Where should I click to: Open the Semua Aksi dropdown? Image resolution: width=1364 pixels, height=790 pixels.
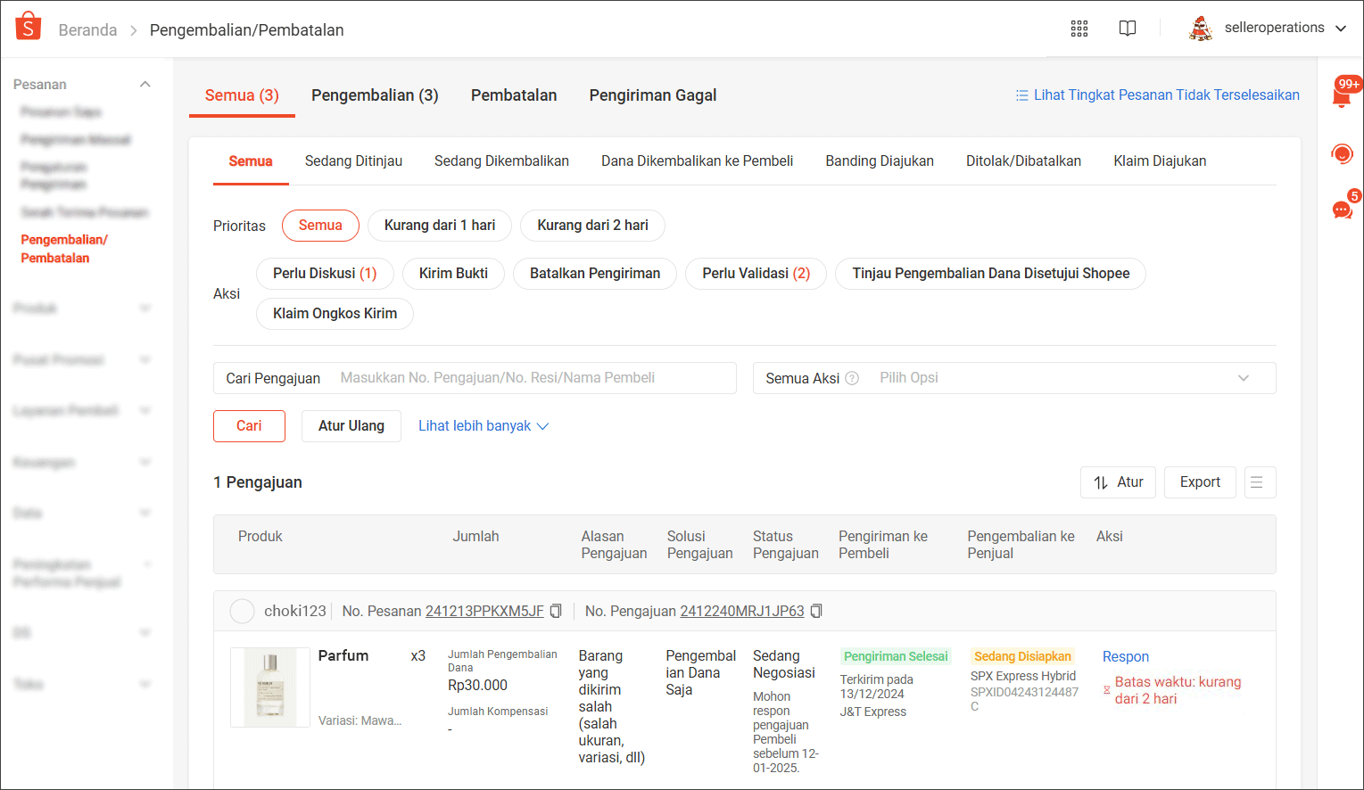(1013, 378)
